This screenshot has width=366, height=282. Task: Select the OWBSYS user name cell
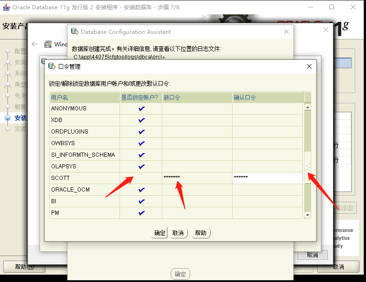85,143
